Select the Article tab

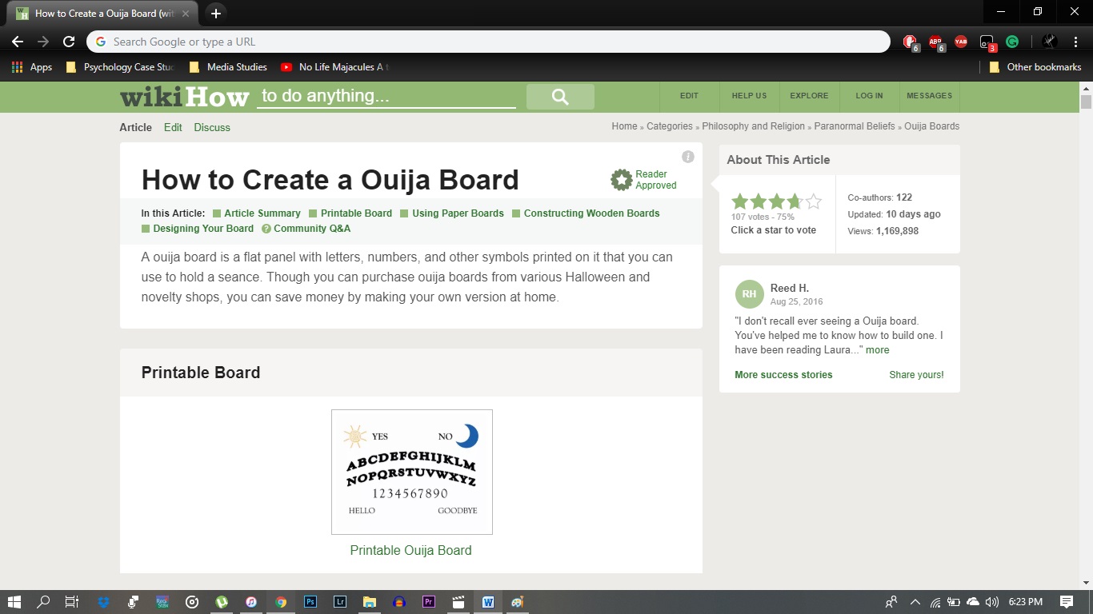(x=135, y=127)
